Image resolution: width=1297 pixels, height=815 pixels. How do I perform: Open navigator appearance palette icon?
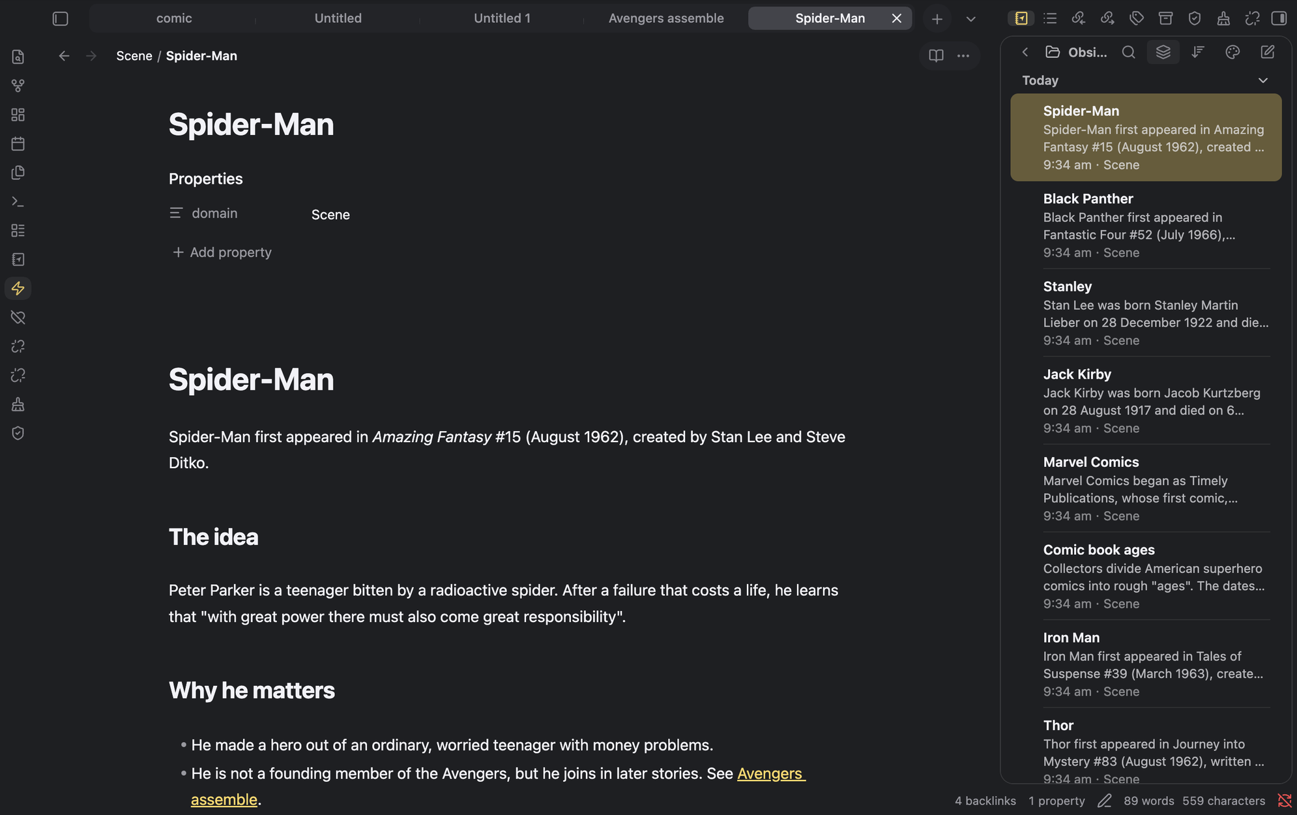[x=1232, y=52]
